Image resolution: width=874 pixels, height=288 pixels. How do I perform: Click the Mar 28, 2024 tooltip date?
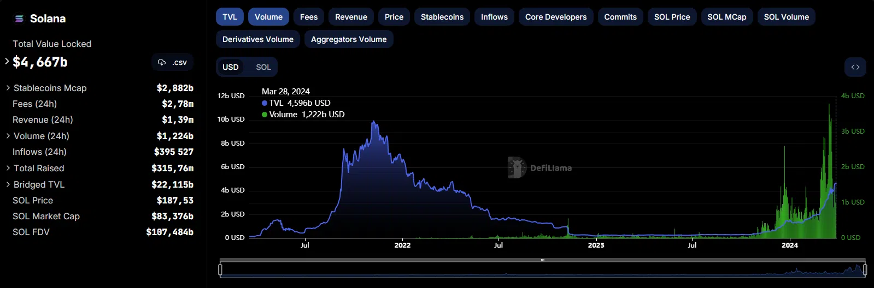point(286,91)
